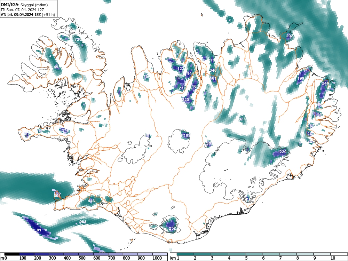Select the '252' label on the southern glacier
Viewport: 348px width, 261px height.
(172, 228)
